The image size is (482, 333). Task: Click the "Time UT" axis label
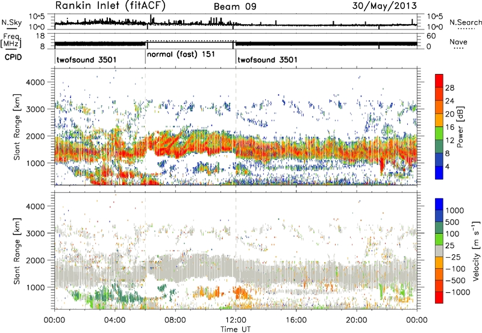(236, 329)
